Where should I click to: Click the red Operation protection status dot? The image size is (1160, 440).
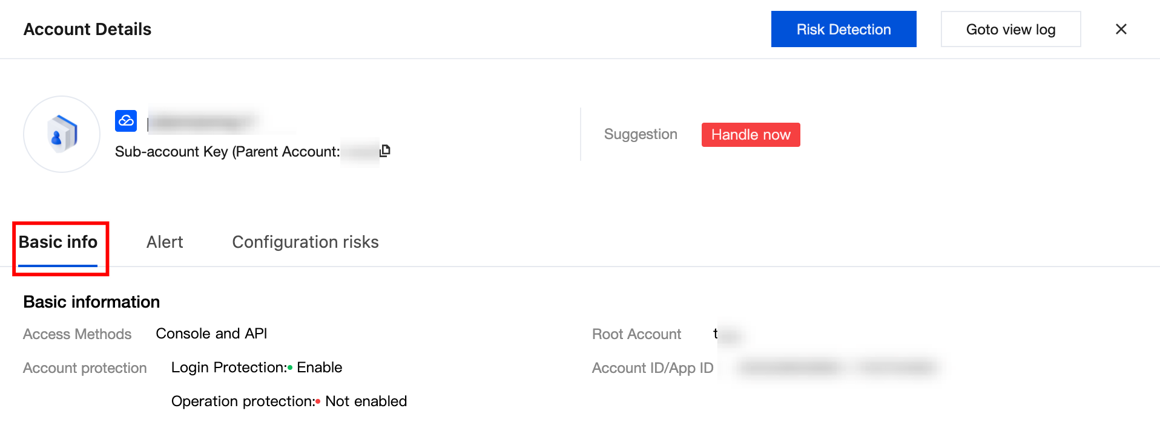coord(318,401)
